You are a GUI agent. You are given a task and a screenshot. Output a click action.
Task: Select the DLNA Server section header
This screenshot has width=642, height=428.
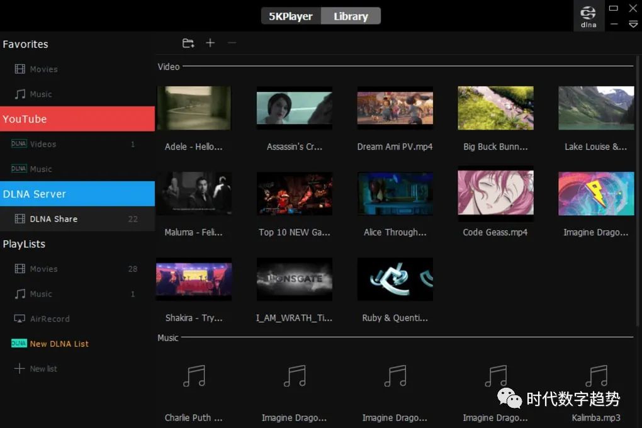coord(77,194)
